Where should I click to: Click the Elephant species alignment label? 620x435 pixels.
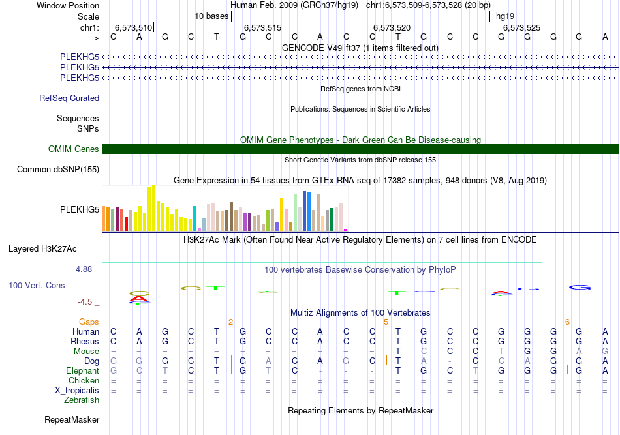[x=82, y=370]
